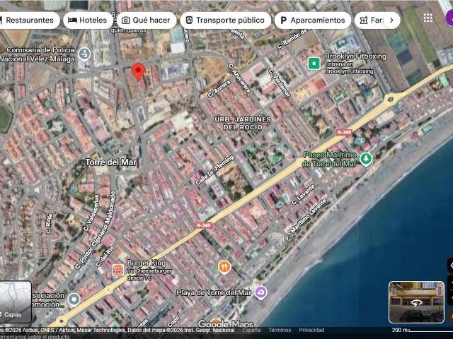Click the 200 m scale bar
The image size is (453, 339).
coord(422,330)
